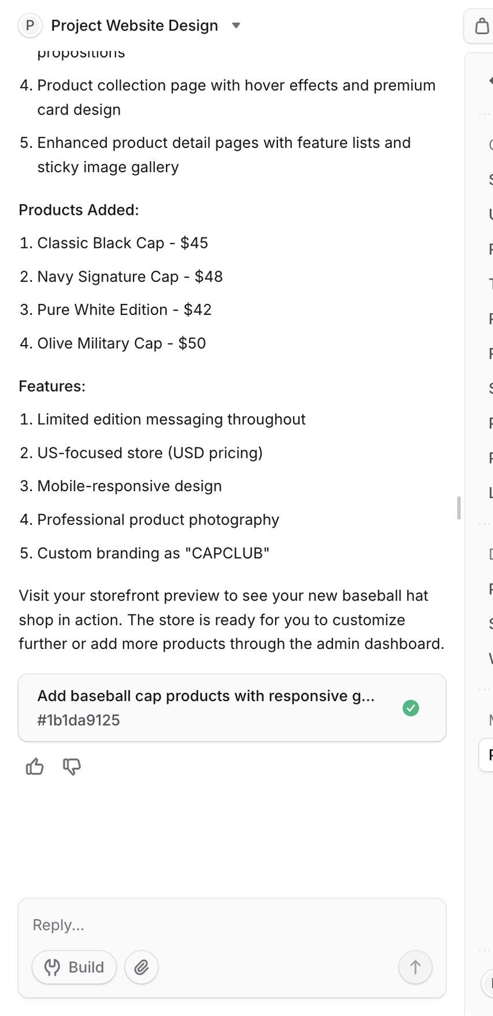Give the response a thumbs down
Screen dimensions: 493x1016
(72, 766)
